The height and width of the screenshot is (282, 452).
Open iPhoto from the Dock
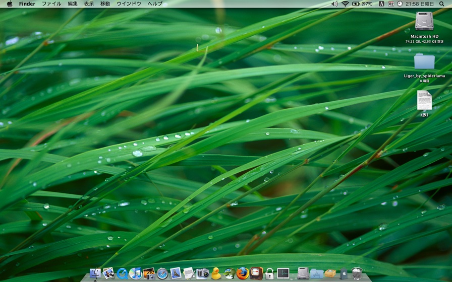pos(149,273)
